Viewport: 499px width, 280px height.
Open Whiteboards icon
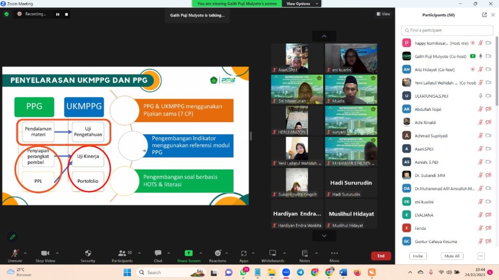coord(273,253)
